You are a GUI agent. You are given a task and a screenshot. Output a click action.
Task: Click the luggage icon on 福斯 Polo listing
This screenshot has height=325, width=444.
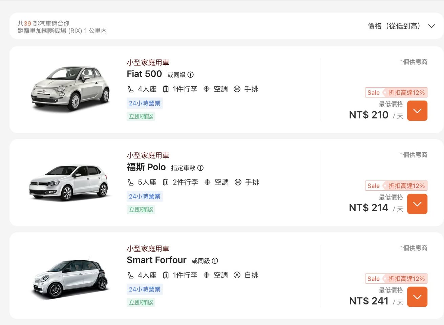pyautogui.click(x=166, y=182)
